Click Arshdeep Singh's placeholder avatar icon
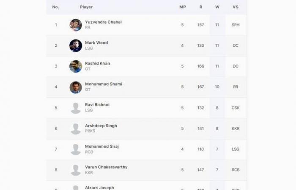The width and height of the screenshot is (296, 190). 76,129
